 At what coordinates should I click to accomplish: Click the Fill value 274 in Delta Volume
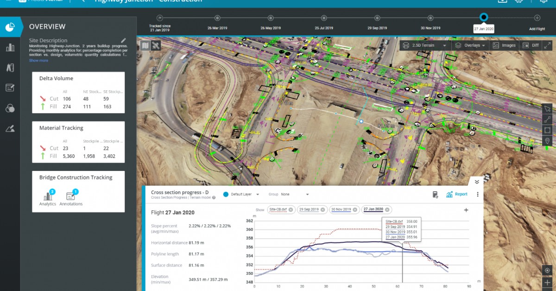(67, 107)
